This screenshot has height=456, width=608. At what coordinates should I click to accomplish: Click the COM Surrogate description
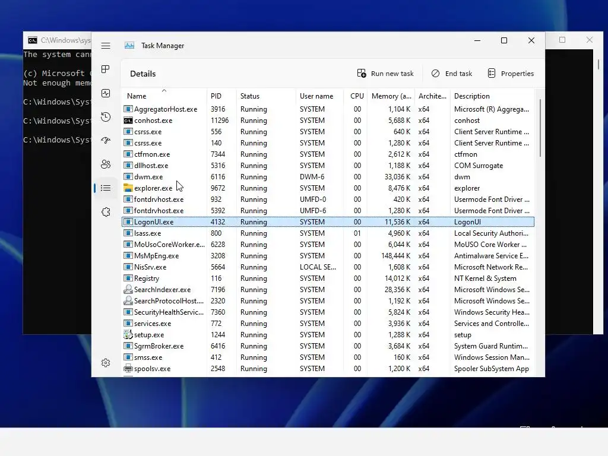pos(479,166)
